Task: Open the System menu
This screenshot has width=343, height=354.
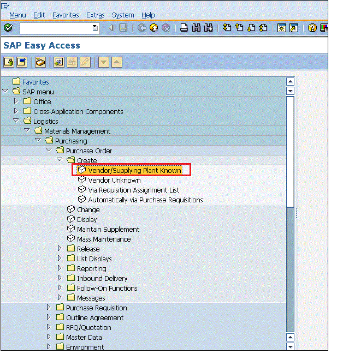Action: coord(123,15)
